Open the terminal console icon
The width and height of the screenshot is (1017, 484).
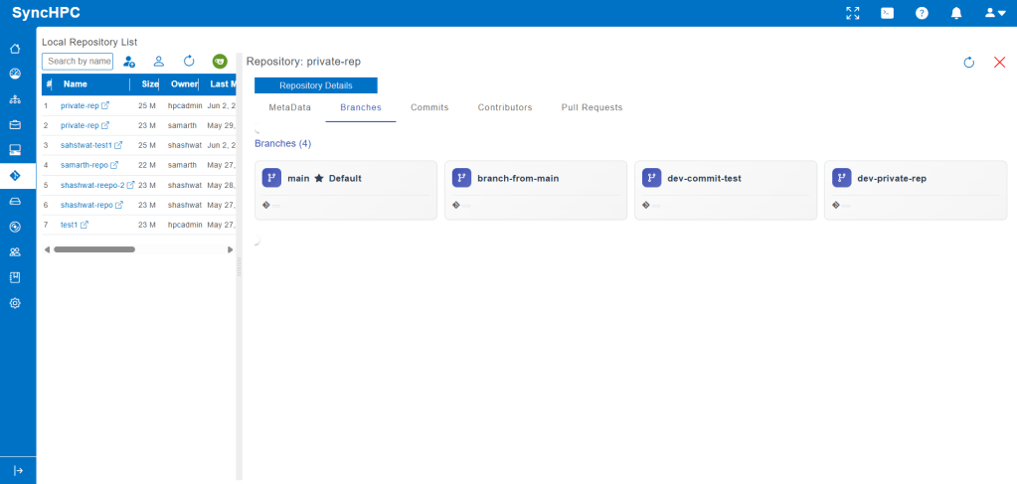(x=887, y=13)
